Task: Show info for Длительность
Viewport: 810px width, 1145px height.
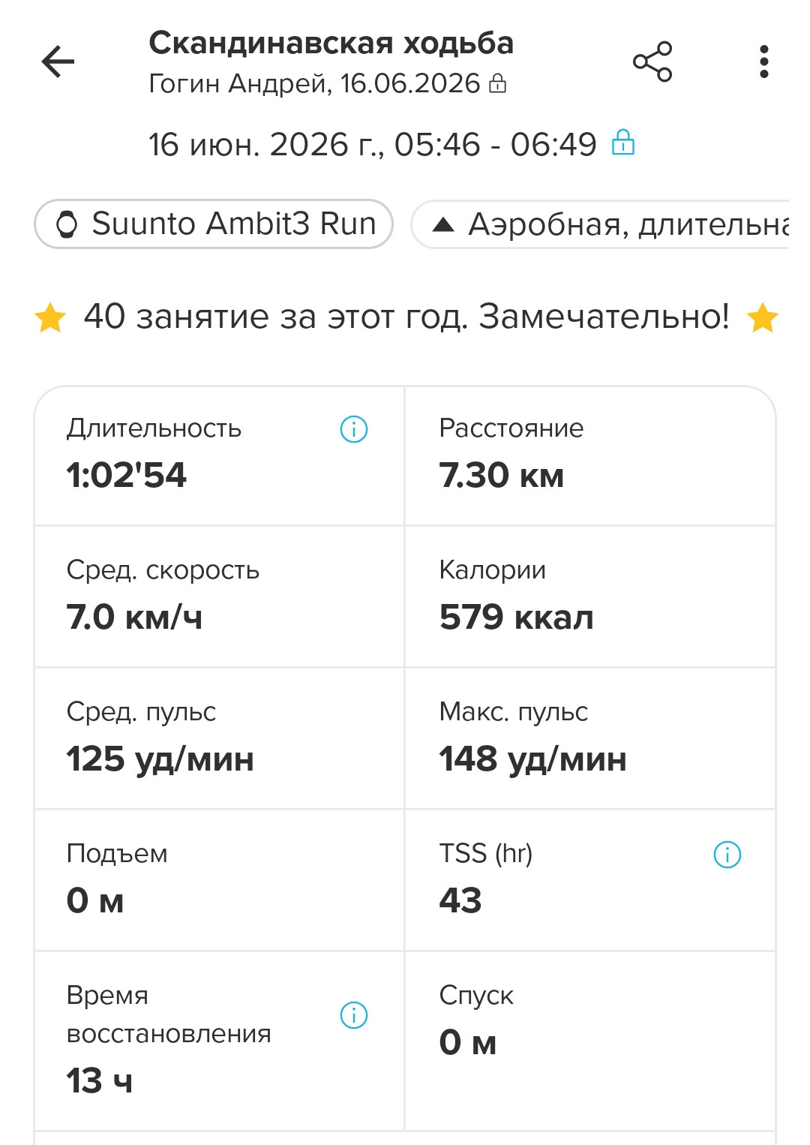Action: click(354, 429)
